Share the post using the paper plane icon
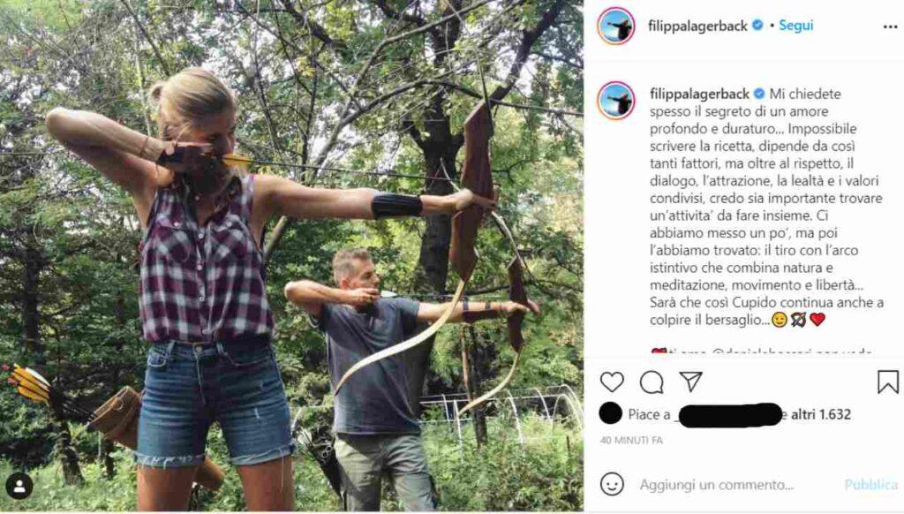This screenshot has width=904, height=514. [690, 382]
